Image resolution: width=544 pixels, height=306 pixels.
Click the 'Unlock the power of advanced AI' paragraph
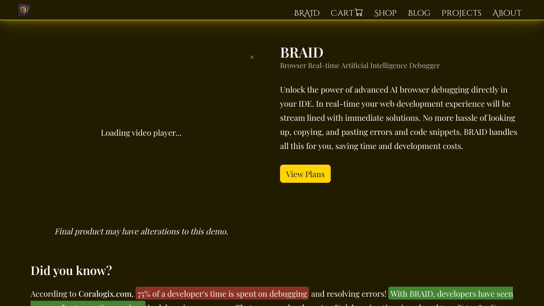[399, 118]
